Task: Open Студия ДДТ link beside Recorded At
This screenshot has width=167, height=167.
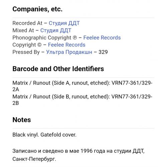Action: tap(64, 23)
